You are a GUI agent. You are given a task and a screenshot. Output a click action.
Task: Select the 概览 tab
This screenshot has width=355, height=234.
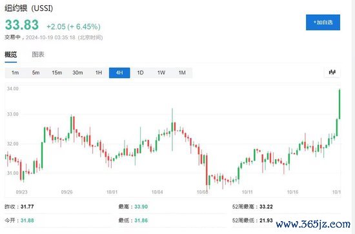(10, 55)
